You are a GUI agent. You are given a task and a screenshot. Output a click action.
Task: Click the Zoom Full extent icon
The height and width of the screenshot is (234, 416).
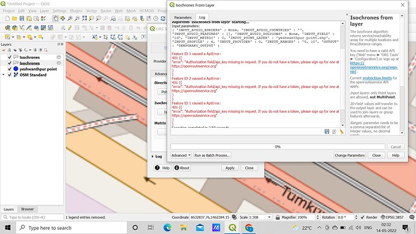tap(84, 18)
